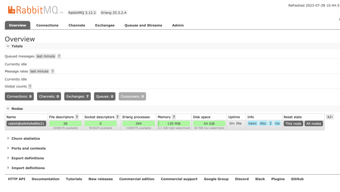Toggle node columns with +/- button

point(330,117)
